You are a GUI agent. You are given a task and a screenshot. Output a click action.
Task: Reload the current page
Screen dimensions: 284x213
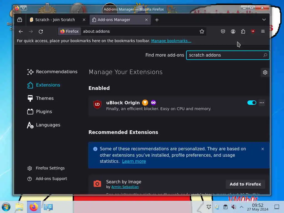click(41, 31)
